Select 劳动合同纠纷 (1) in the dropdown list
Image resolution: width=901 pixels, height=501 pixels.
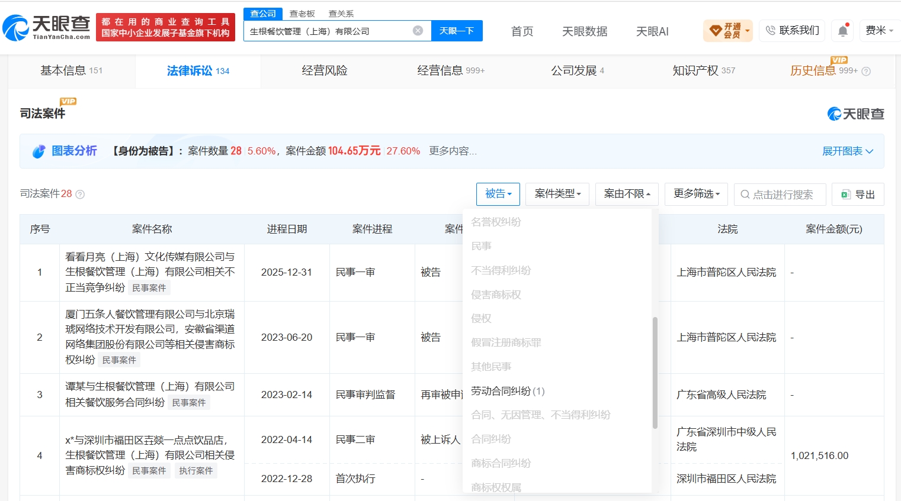[508, 391]
